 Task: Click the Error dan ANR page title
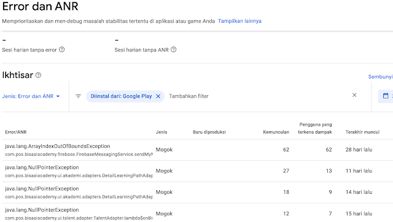(40, 6)
